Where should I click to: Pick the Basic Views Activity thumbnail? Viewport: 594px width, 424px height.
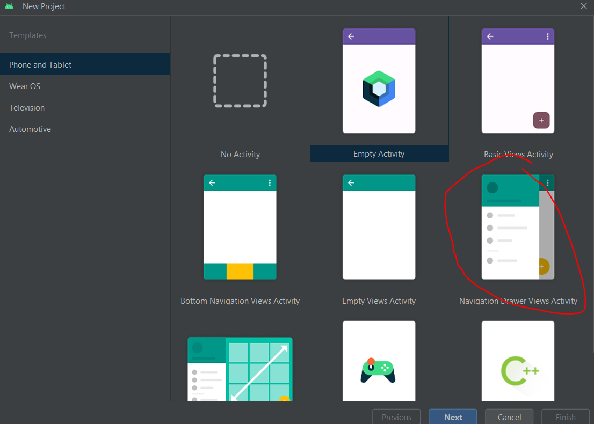[x=518, y=81]
